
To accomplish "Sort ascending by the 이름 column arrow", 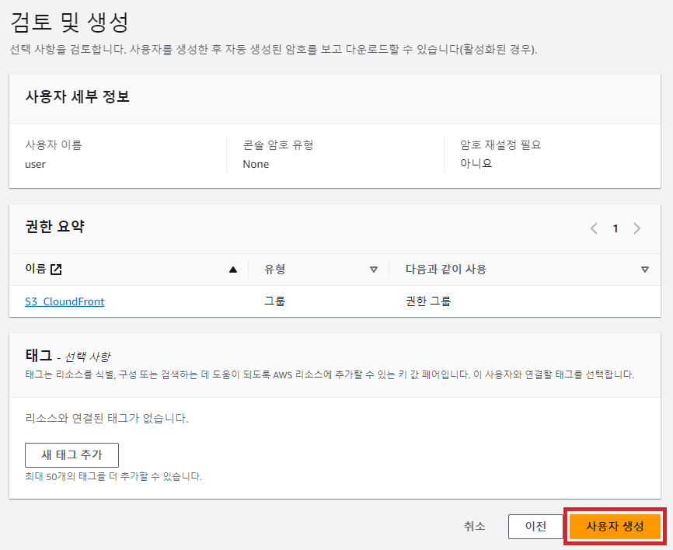I will pyautogui.click(x=233, y=270).
